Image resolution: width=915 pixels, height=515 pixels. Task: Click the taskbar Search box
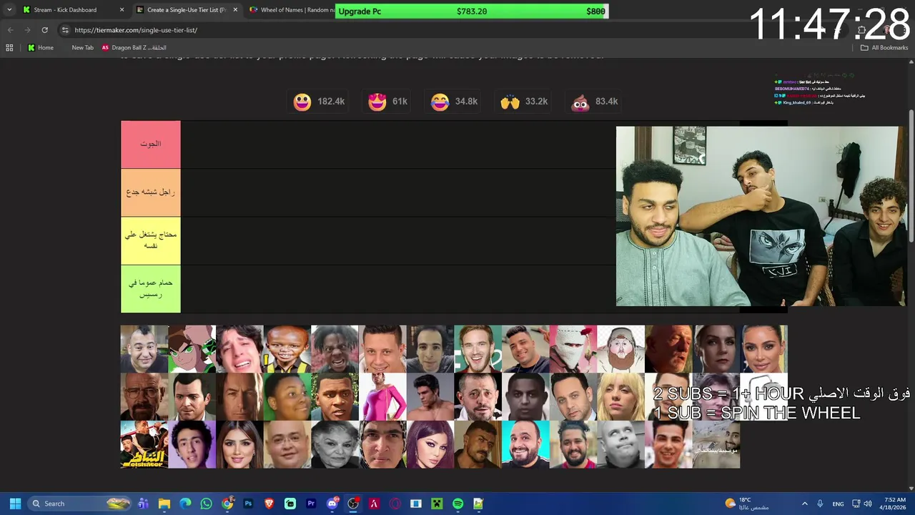coord(80,504)
